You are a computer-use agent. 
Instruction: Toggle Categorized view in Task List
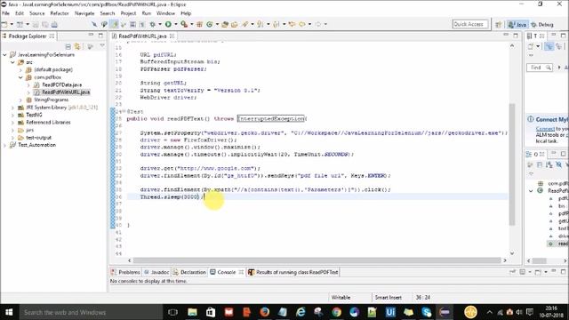549,46
